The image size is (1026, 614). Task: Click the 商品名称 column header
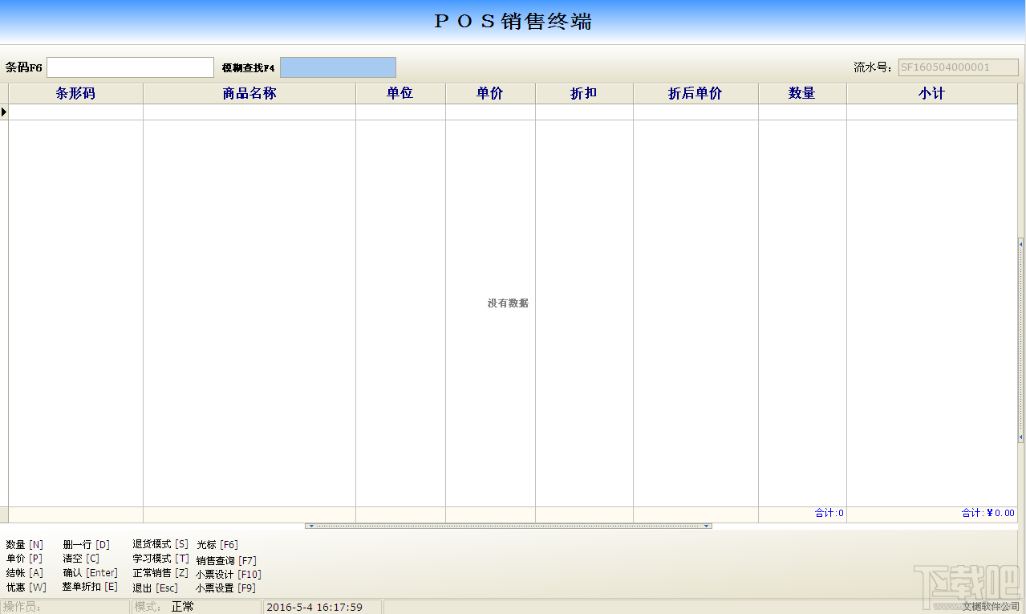[x=249, y=93]
